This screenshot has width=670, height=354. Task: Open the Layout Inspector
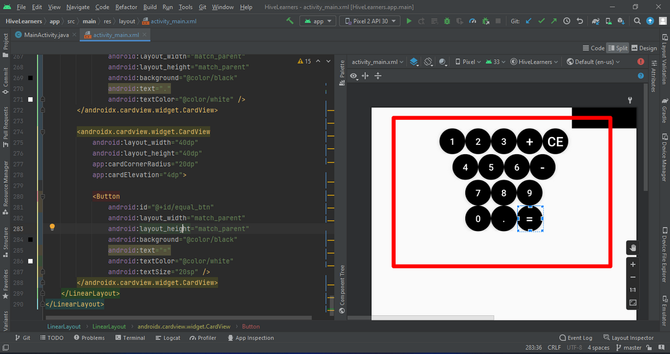[x=629, y=338]
